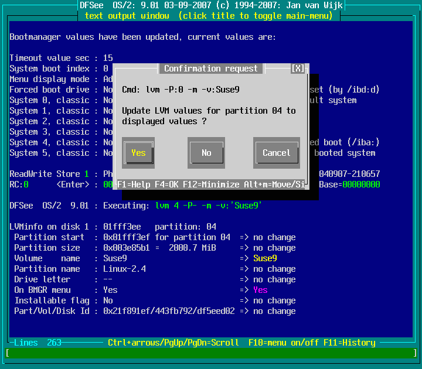
Task: Toggle main menu via 'text output window' title
Action: [x=208, y=16]
